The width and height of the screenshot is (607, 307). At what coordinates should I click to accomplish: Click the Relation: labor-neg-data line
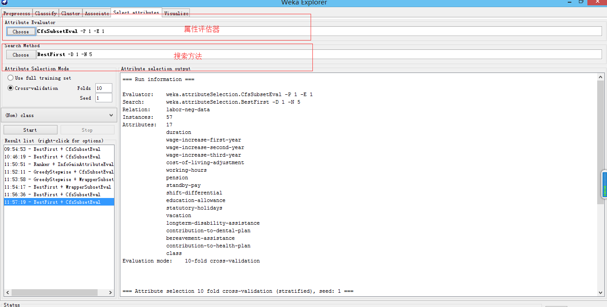point(166,109)
